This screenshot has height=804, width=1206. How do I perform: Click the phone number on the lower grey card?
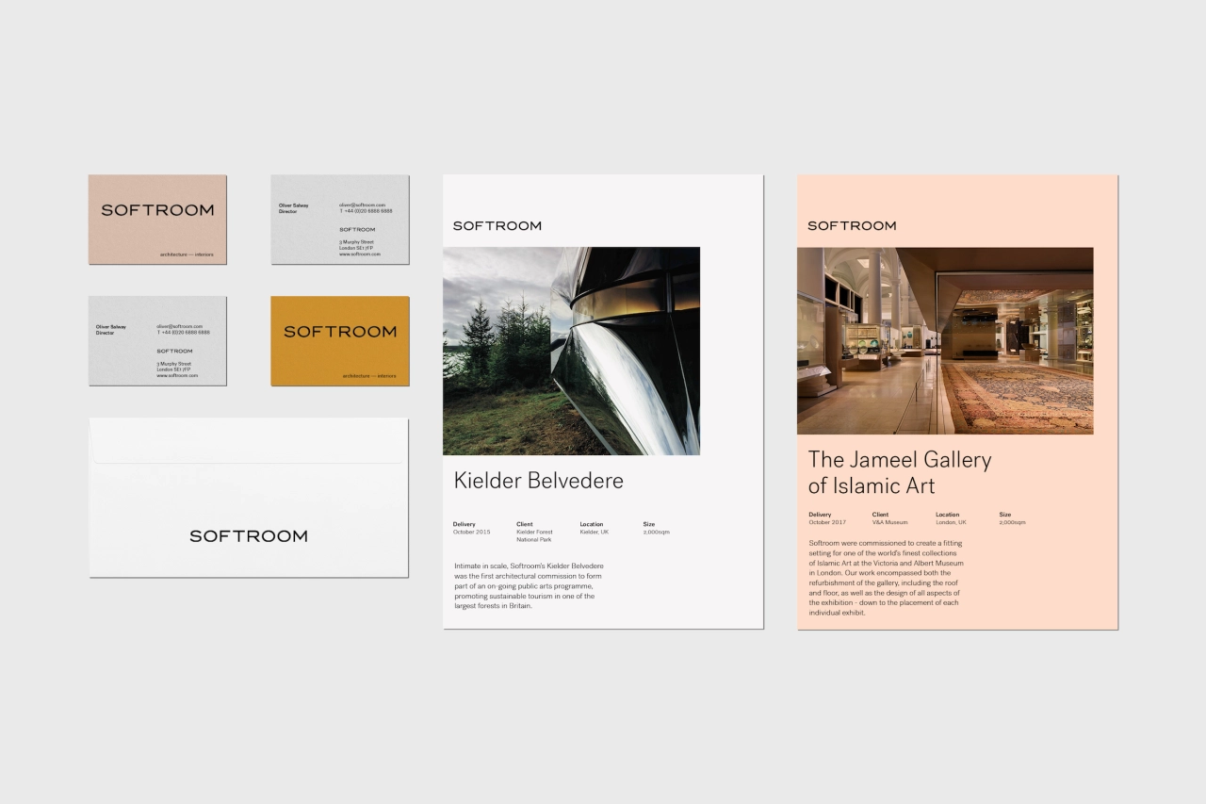[x=183, y=333]
